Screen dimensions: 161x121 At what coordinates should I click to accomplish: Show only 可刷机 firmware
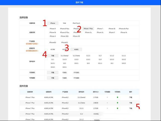click(x=64, y=73)
